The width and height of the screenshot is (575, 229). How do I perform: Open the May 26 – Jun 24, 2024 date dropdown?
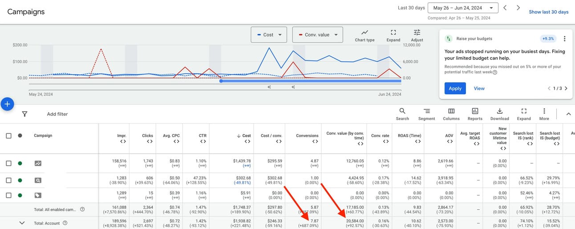pos(463,8)
